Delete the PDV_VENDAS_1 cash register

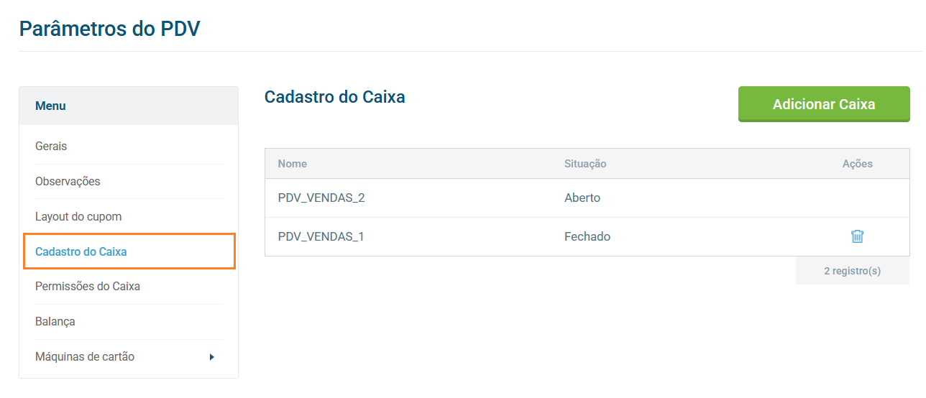tap(857, 236)
